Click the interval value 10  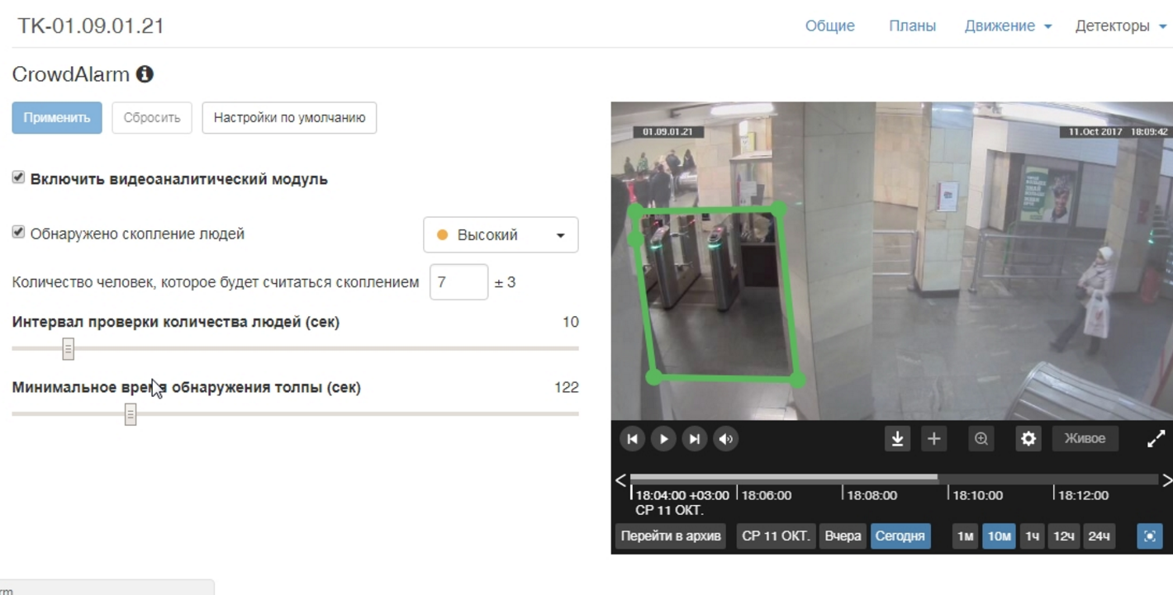point(571,322)
